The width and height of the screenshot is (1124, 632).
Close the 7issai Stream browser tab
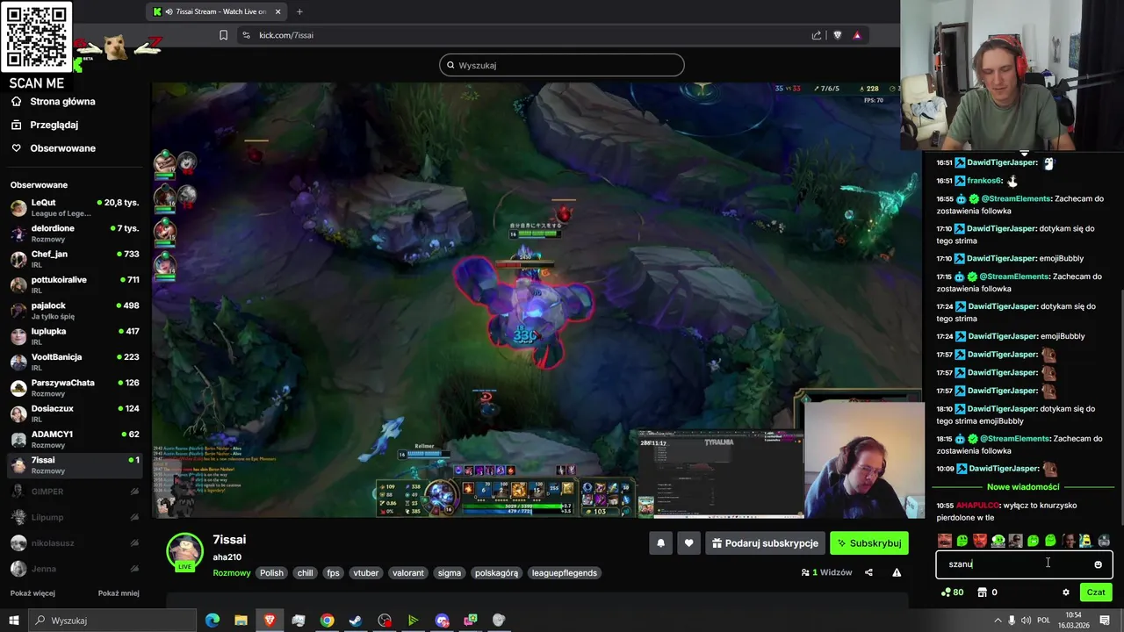coord(278,11)
